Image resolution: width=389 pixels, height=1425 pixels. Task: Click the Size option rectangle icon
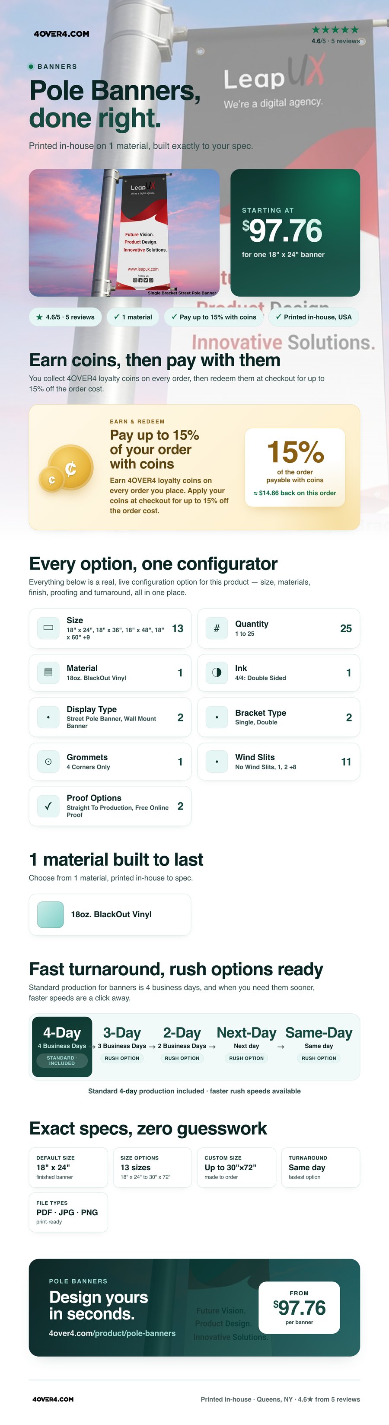(x=48, y=628)
